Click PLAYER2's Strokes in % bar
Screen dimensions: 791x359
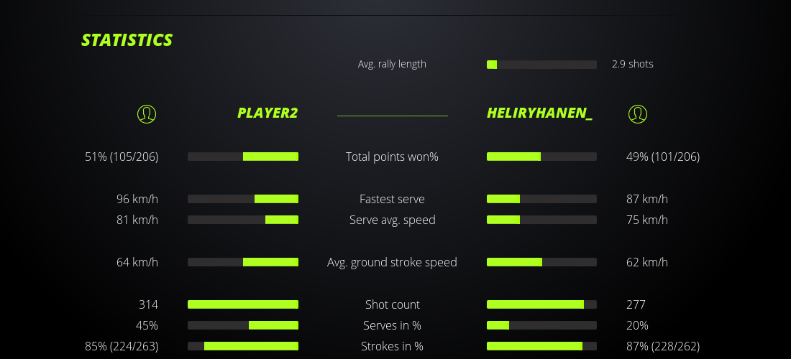[243, 346]
